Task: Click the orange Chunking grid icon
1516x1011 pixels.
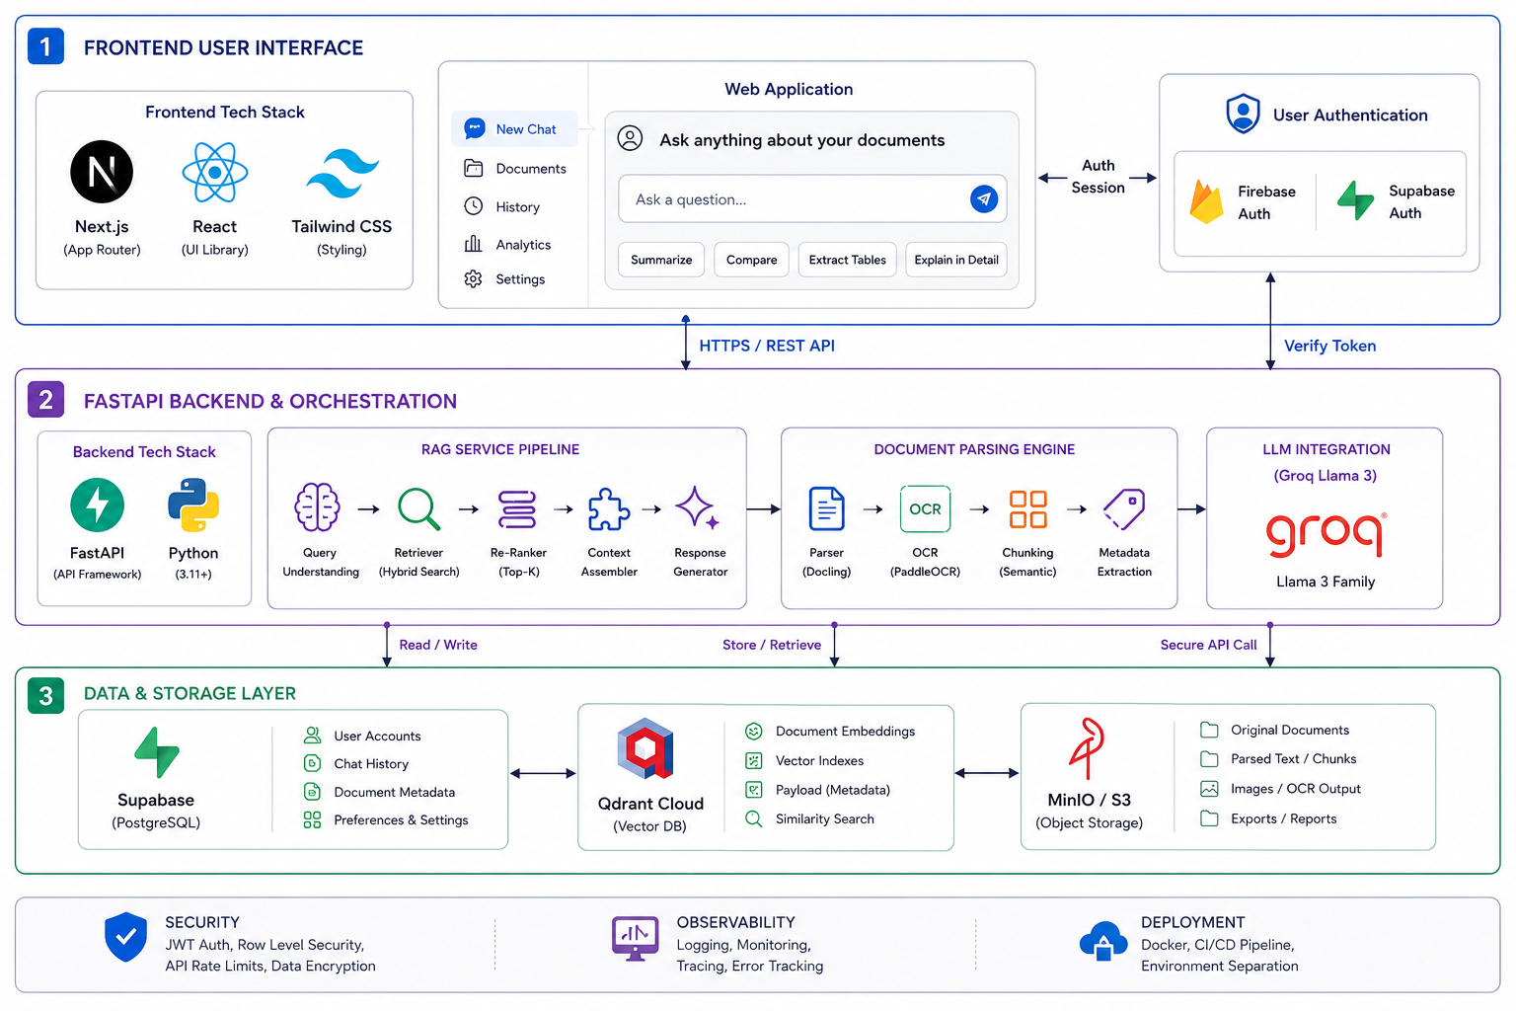Action: 1027,509
